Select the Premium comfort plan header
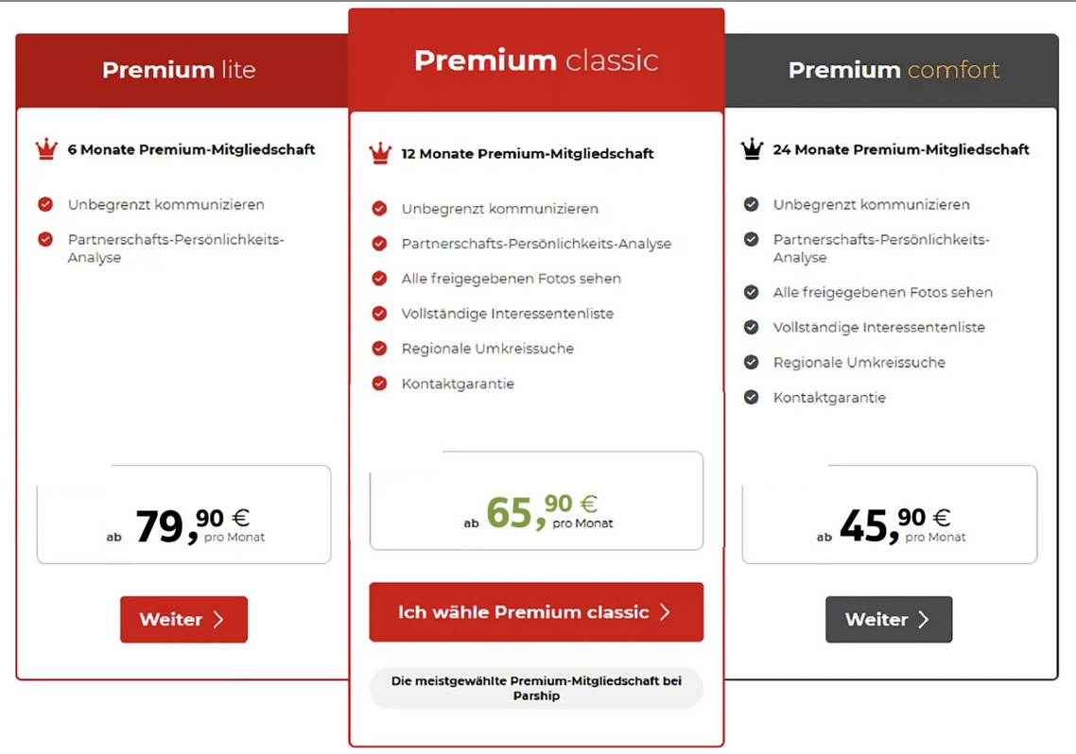The image size is (1076, 754). tap(892, 71)
